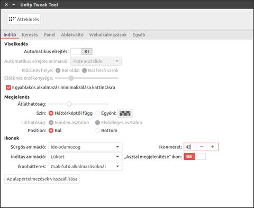This screenshot has width=254, height=208.
Task: Select Elsődleges asztalon visibility option
Action: (x=97, y=123)
